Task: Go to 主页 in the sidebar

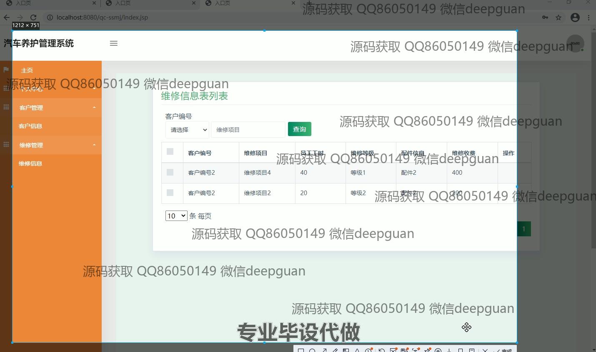Action: coord(27,70)
